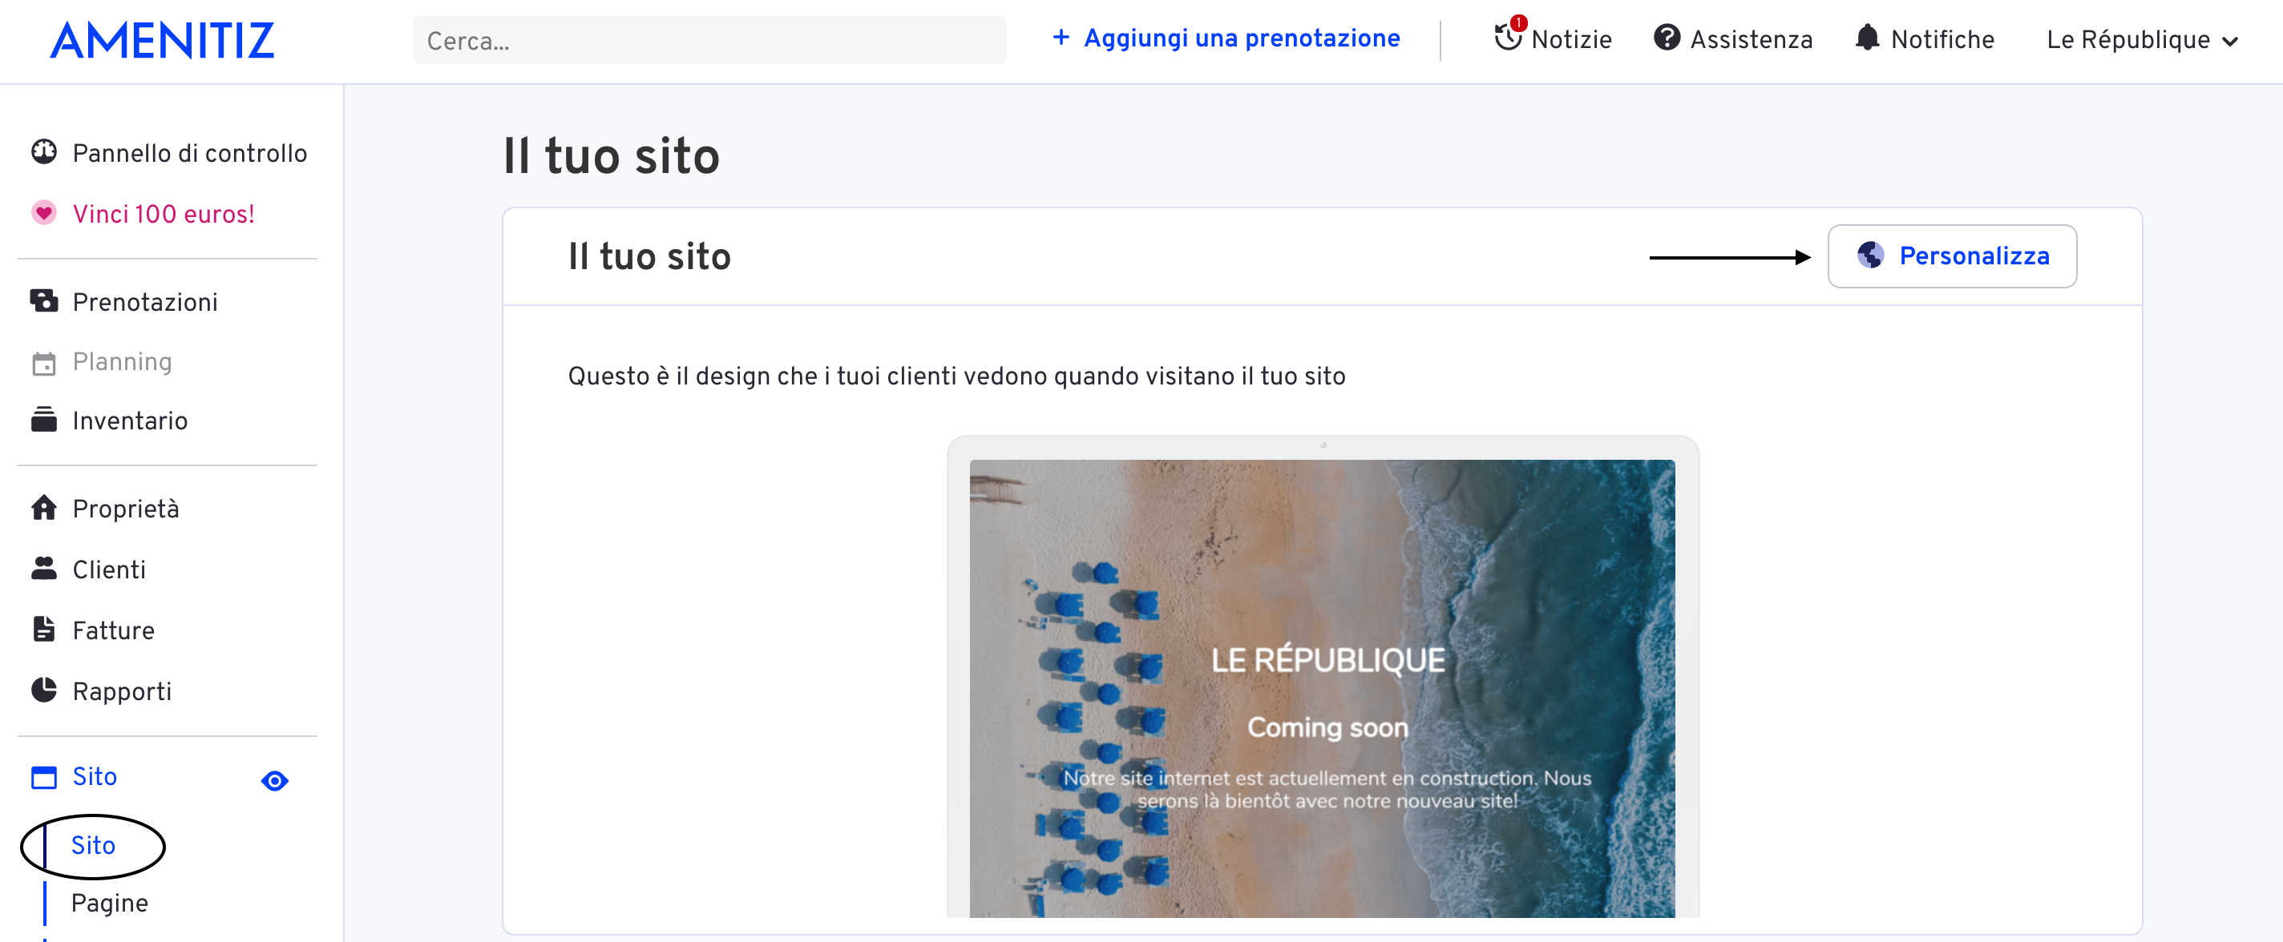This screenshot has height=942, width=2283.
Task: Click the Pannello di controllo dashboard icon
Action: (x=43, y=152)
